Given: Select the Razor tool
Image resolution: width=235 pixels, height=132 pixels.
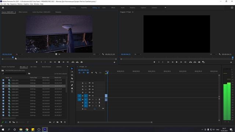Looking at the screenshot, I should [x=72, y=78].
